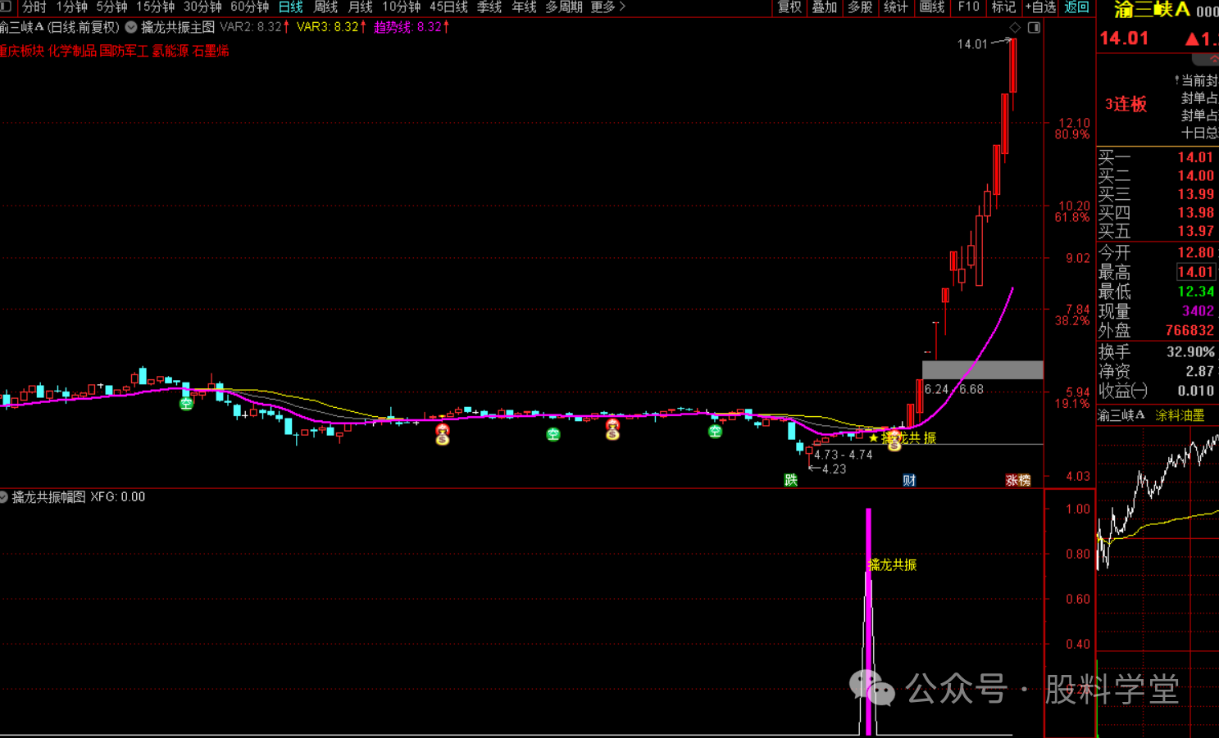
Task: Click the money bag icon under 擒龙共振
Action: coord(894,443)
